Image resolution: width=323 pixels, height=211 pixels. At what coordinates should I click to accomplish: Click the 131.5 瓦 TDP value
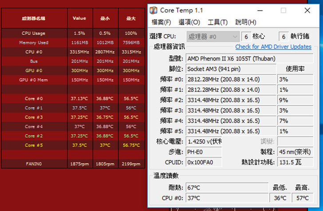(x=295, y=162)
